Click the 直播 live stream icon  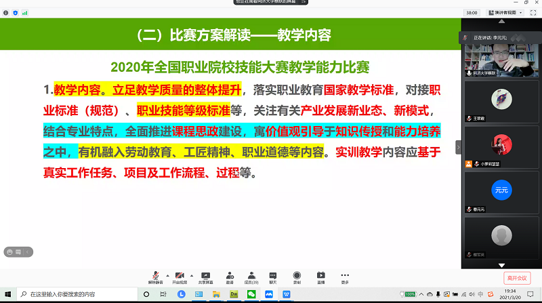321,276
